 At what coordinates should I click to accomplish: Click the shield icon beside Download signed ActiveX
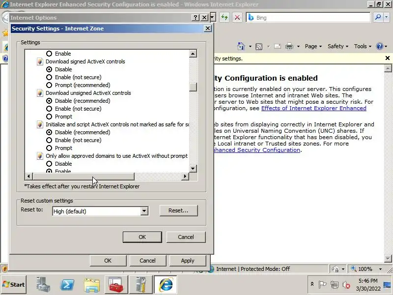point(40,61)
